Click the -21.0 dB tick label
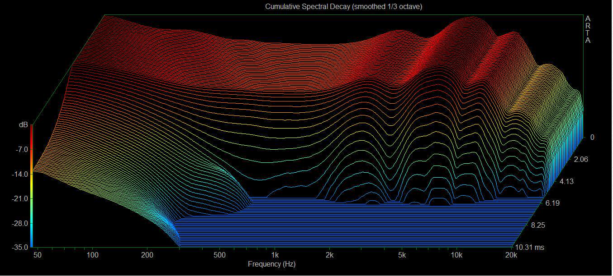 coord(21,198)
